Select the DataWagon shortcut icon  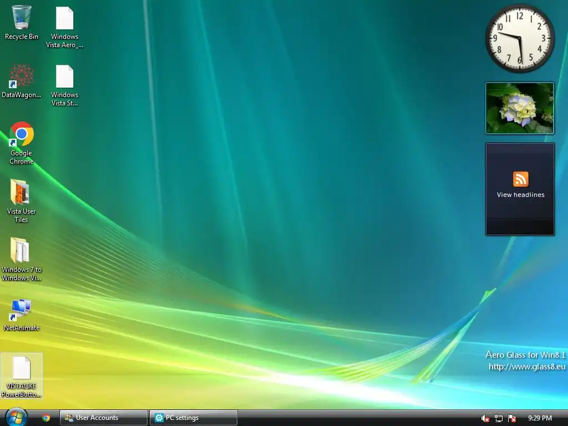[22, 81]
